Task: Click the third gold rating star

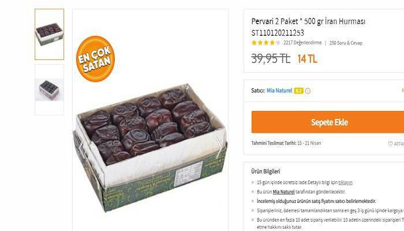Action: [x=266, y=43]
